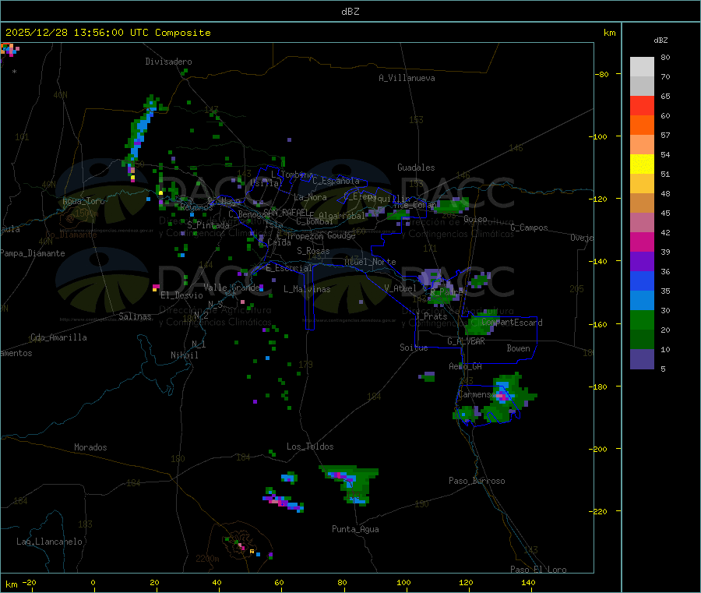
Task: Click the 'Morados' map label
Action: [90, 447]
